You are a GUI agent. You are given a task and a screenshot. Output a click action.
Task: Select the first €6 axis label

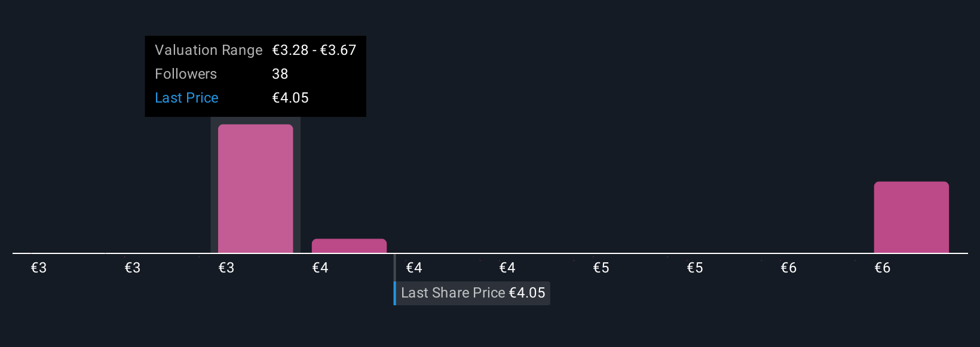(789, 268)
